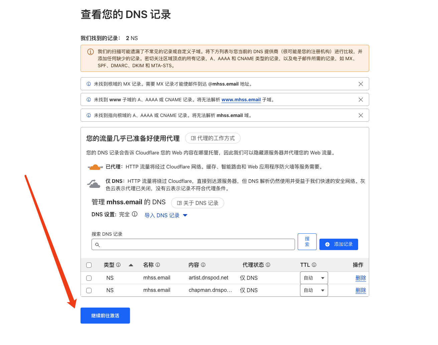Click the 添加记录 button

coord(339,244)
